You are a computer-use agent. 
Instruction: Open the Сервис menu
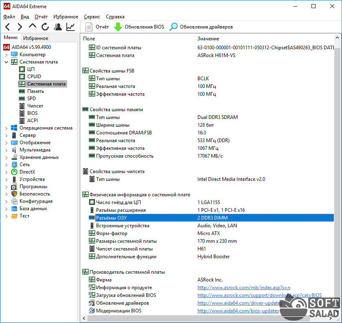92,17
